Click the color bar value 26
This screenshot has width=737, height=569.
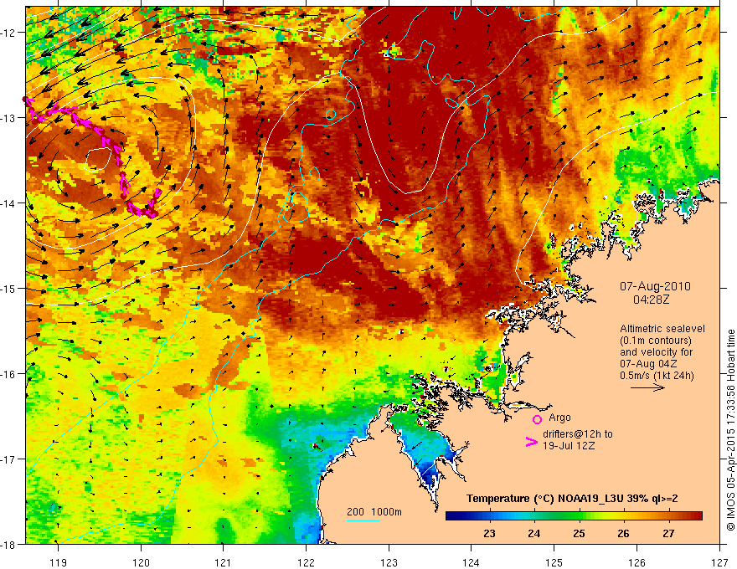pos(623,533)
